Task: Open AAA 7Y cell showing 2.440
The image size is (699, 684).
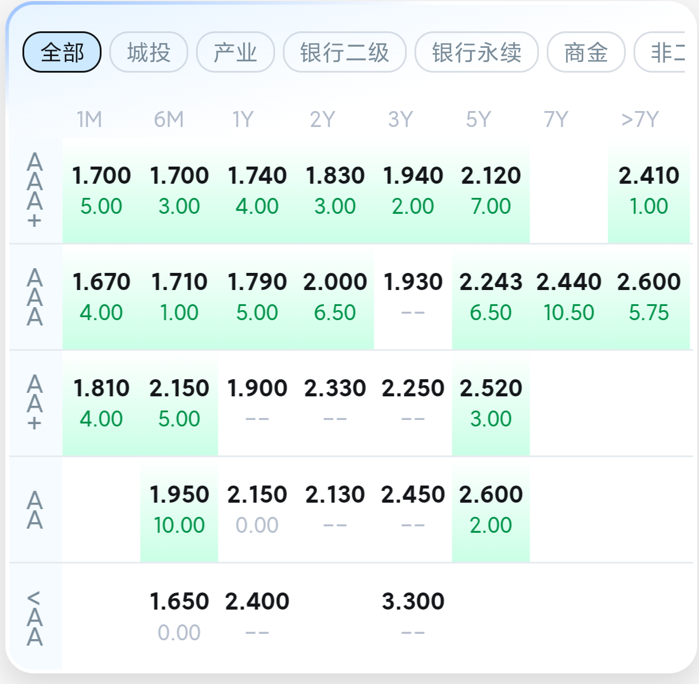Action: [569, 297]
